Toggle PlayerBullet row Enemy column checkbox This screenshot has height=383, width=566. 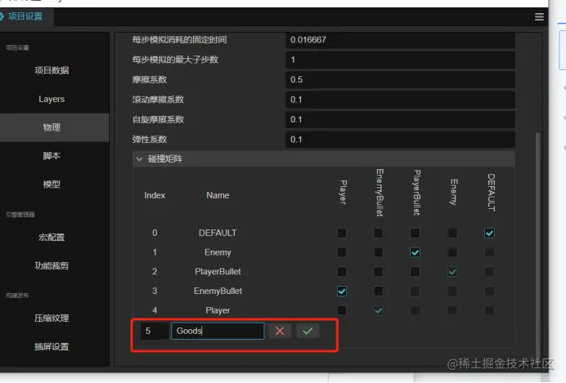click(452, 272)
